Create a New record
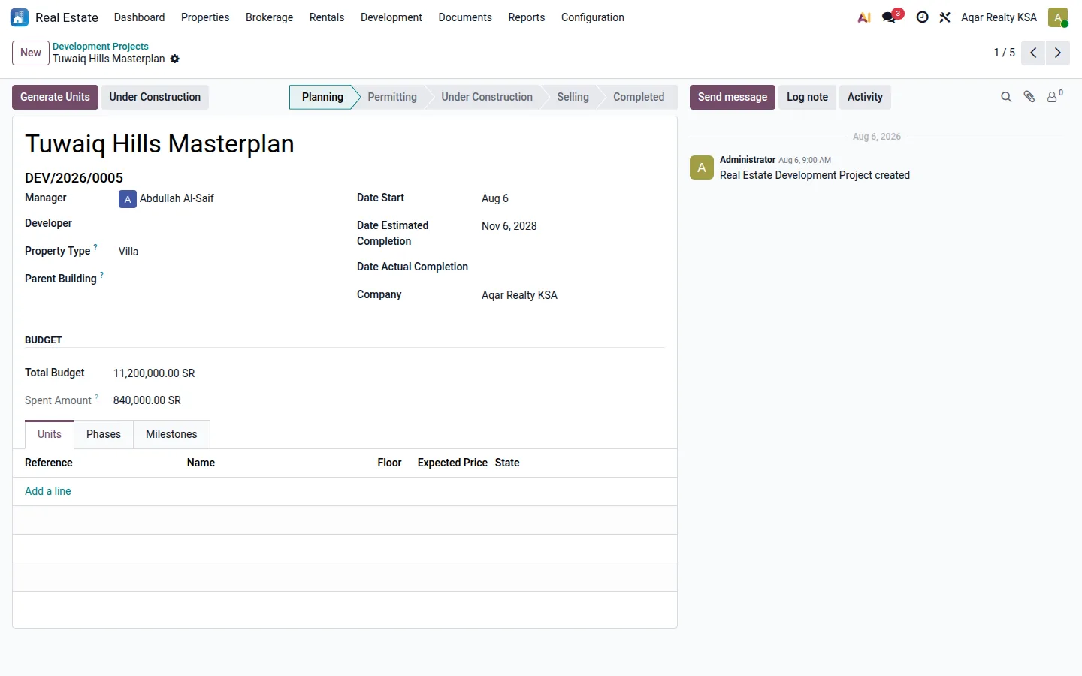1082x676 pixels. (31, 53)
